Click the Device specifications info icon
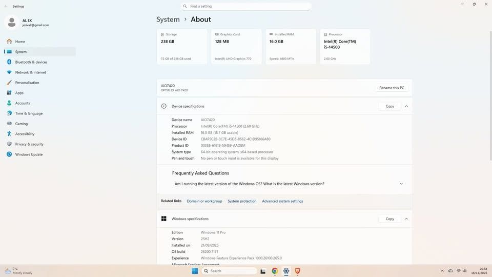Screen dimensions: 492x277 pyautogui.click(x=164, y=106)
